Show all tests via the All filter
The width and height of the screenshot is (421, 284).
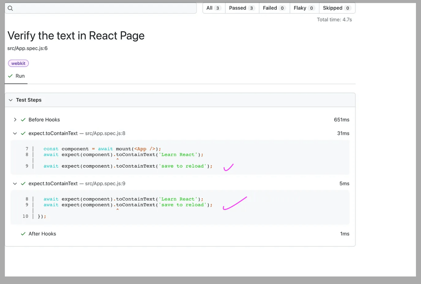pyautogui.click(x=213, y=8)
